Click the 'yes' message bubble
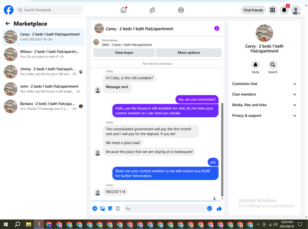Screen dimensions: 308x229 pyautogui.click(x=213, y=162)
